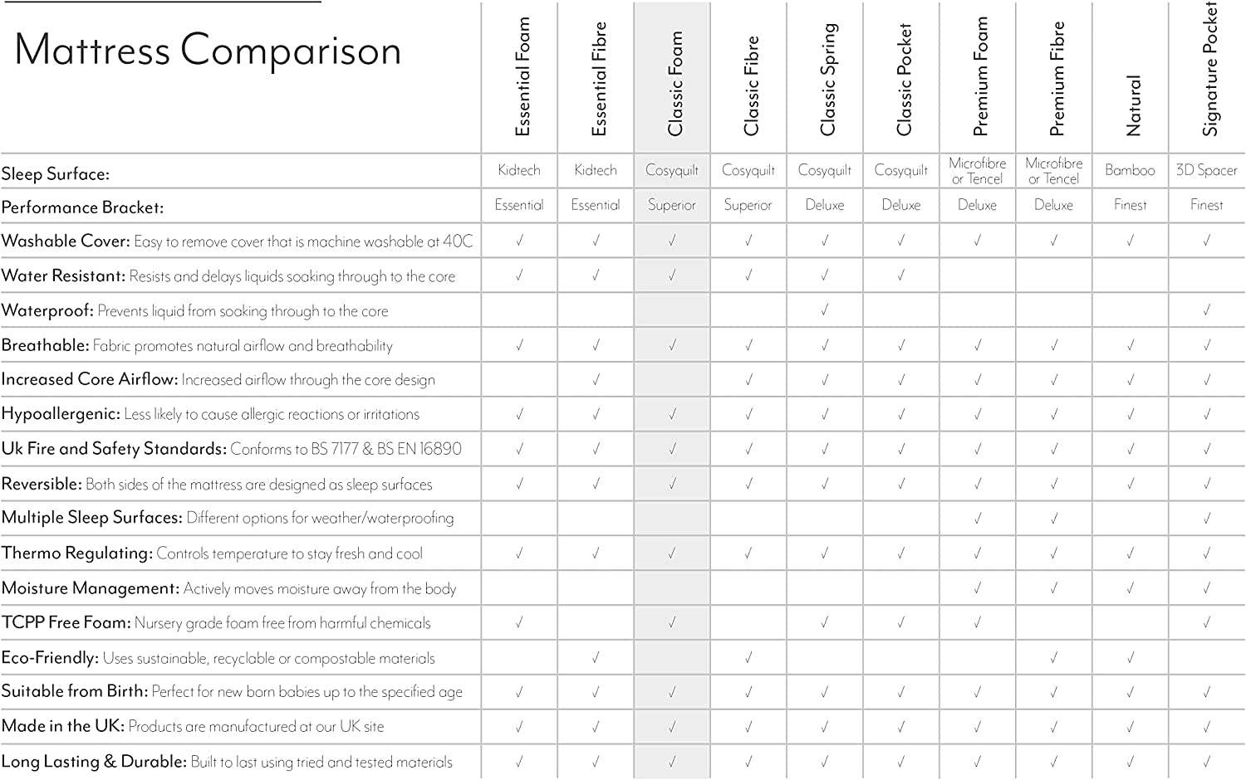This screenshot has width=1246, height=780.
Task: Click the Signature Pocket column header
Action: (1209, 71)
